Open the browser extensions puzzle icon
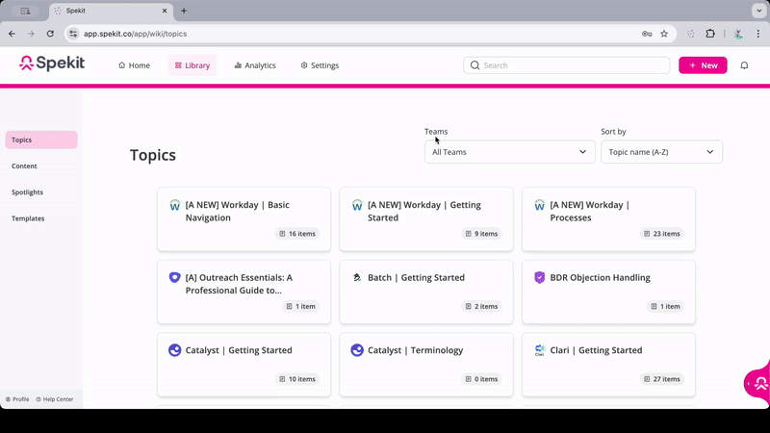The image size is (770, 433). 710,34
